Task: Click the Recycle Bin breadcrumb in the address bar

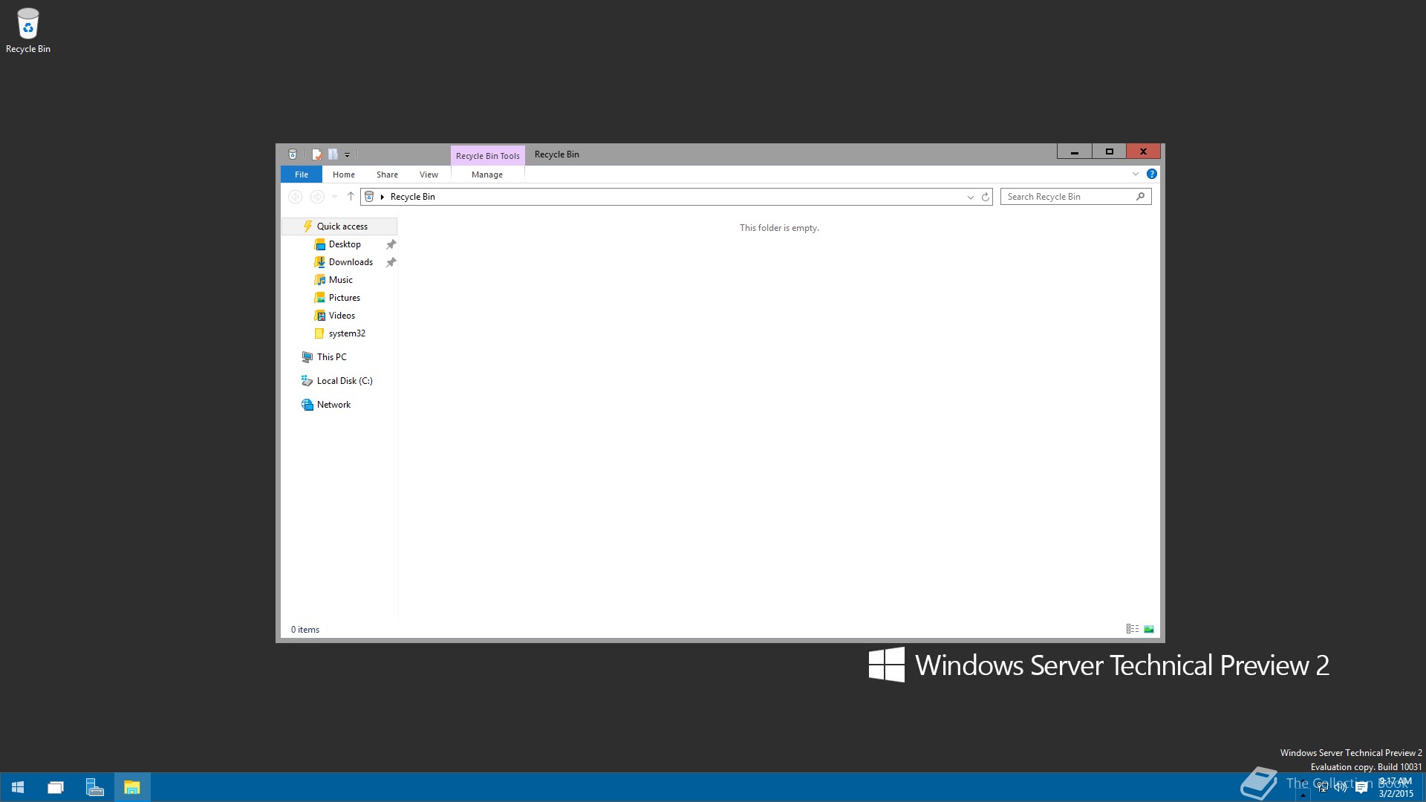Action: [x=413, y=197]
